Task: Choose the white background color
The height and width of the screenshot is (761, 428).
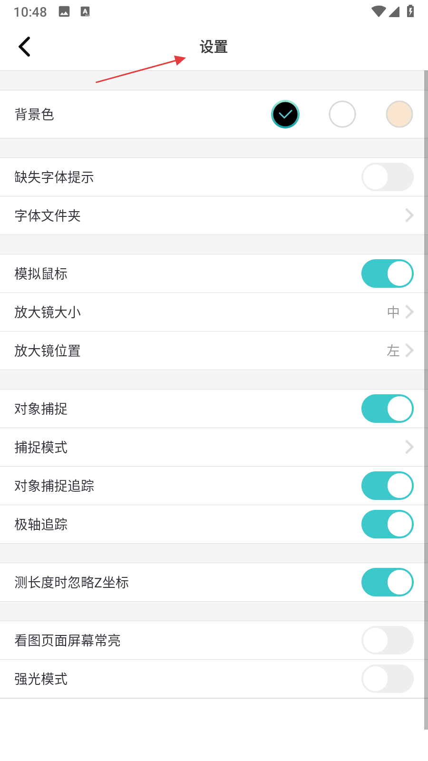Action: (x=342, y=115)
